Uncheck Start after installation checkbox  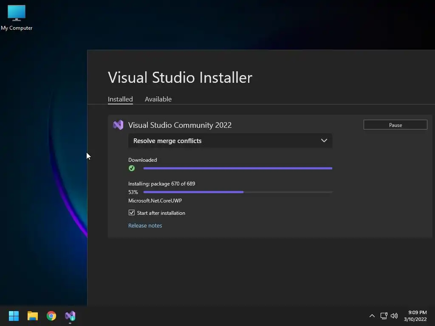132,213
